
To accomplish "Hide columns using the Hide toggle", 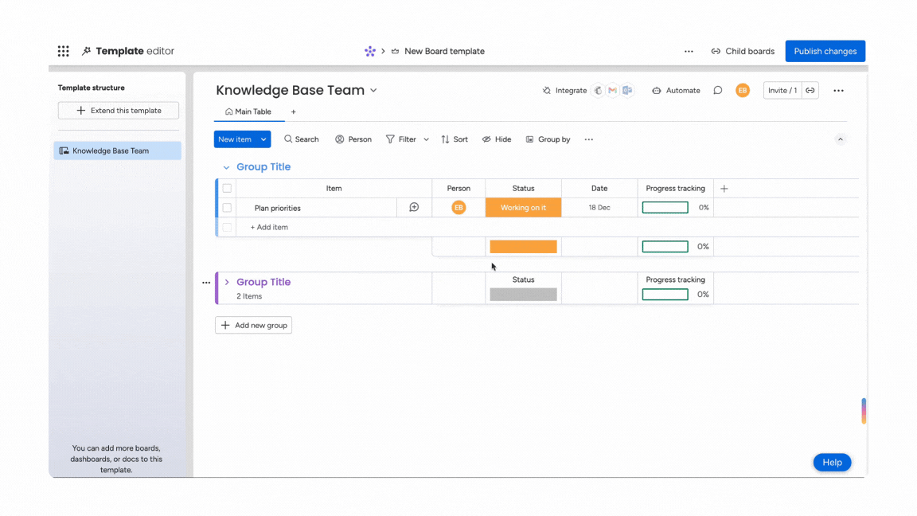I will click(x=497, y=139).
